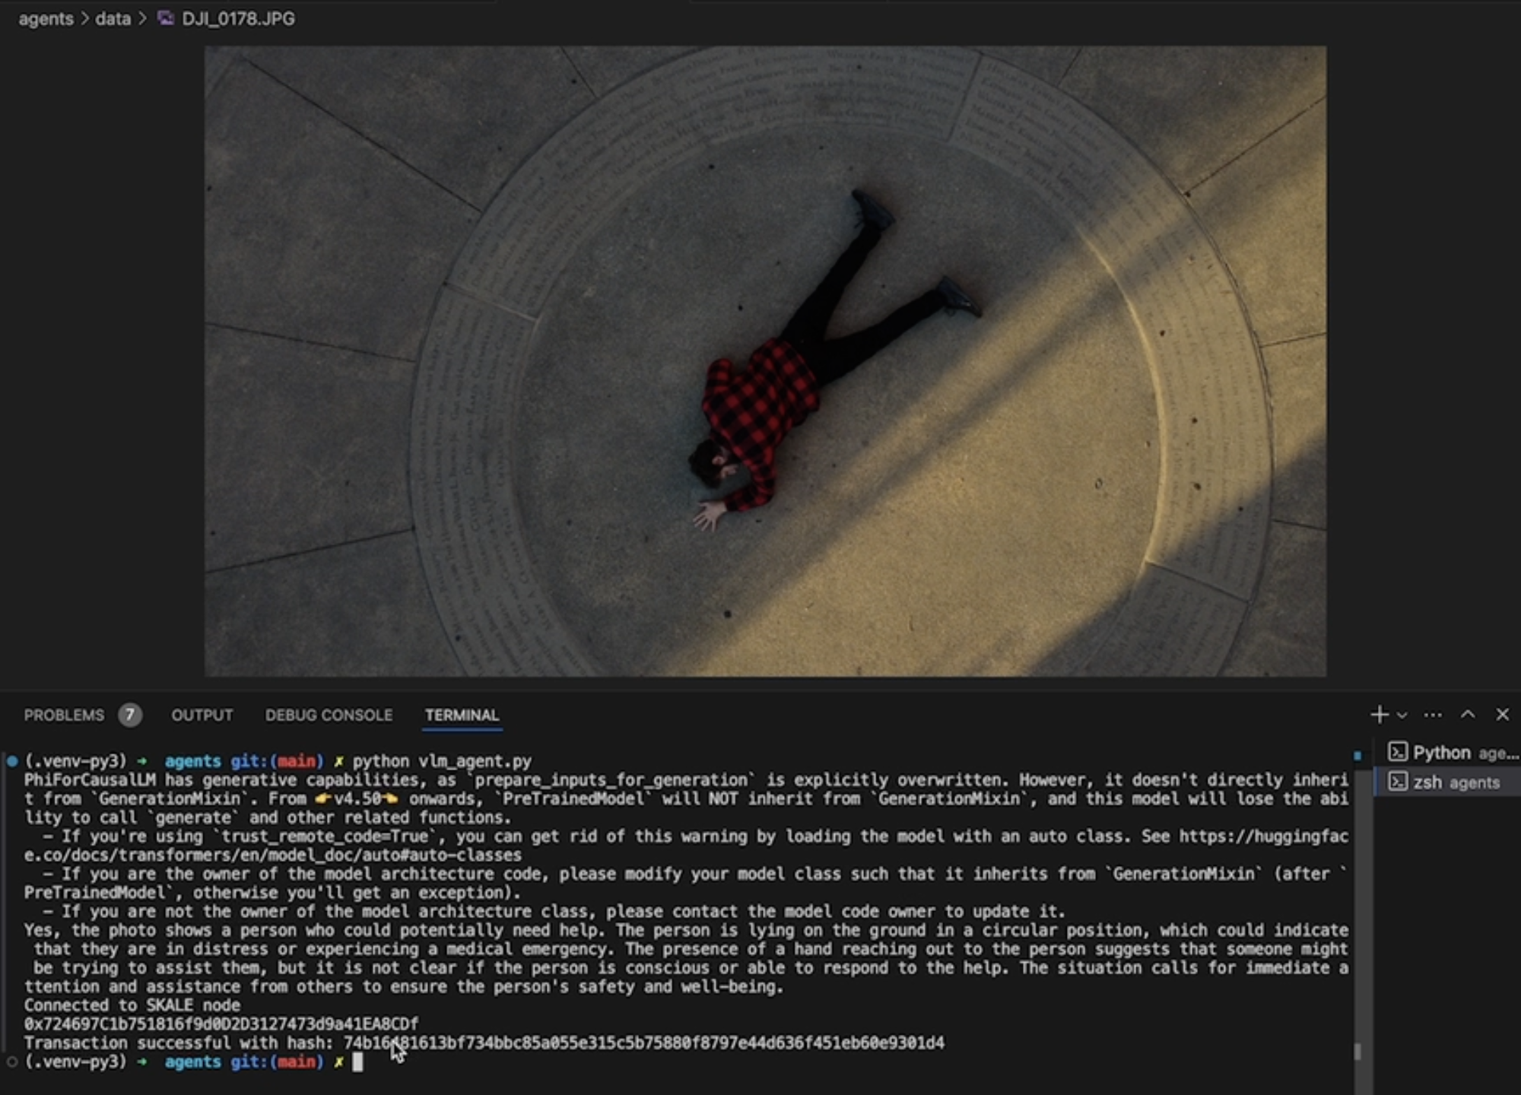Open the huggingface docs link in the terminal
Screen dimensions: 1521x1095
click(x=1262, y=836)
